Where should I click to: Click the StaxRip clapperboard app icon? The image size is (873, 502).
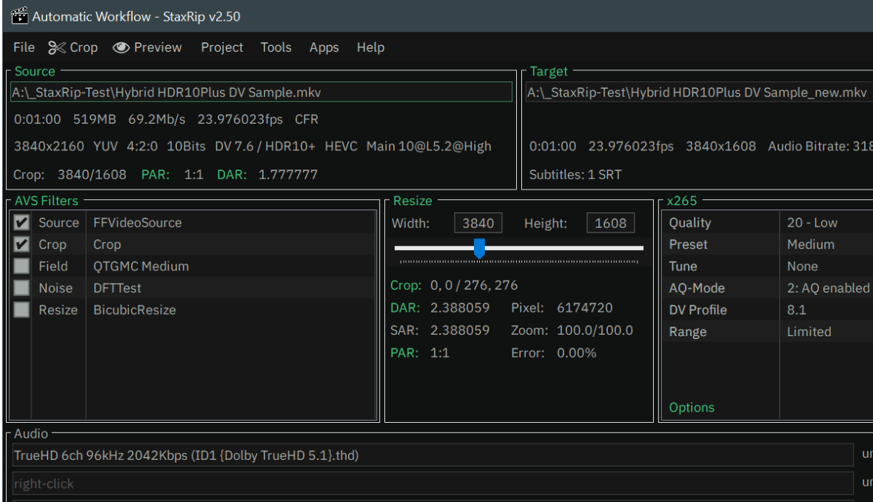pyautogui.click(x=19, y=16)
